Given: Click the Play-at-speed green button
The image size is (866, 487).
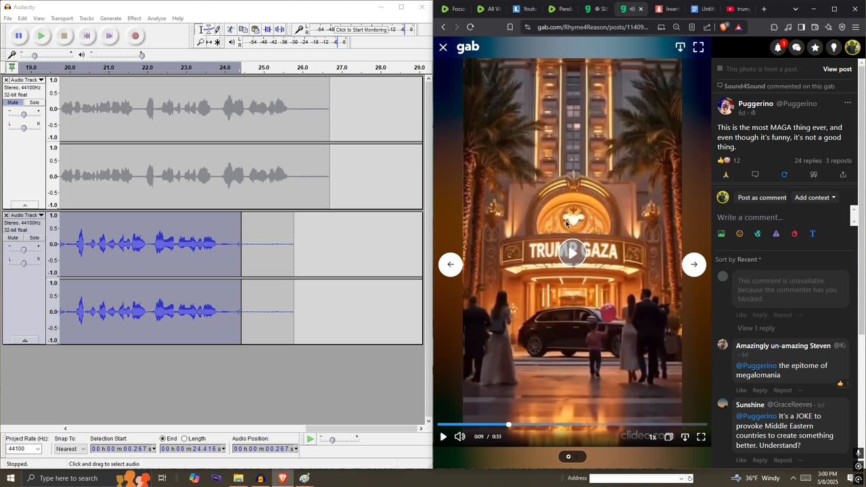Looking at the screenshot, I should 310,440.
